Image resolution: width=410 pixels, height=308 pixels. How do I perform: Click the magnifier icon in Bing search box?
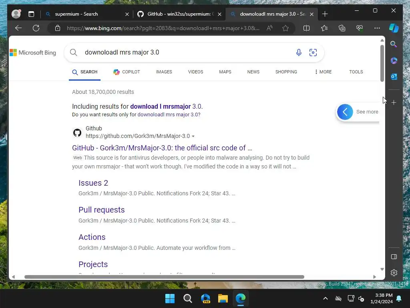pos(74,53)
